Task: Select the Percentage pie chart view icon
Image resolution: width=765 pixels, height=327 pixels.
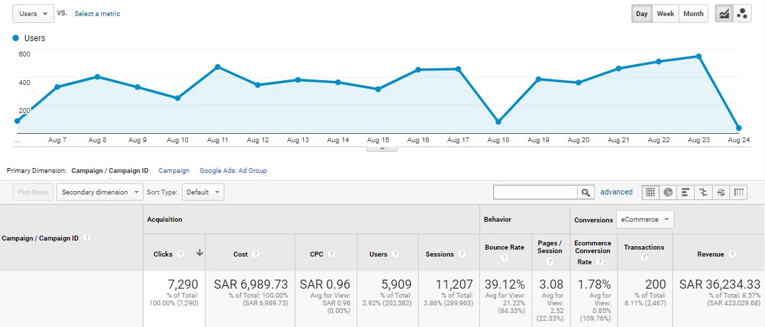Action: pyautogui.click(x=668, y=192)
